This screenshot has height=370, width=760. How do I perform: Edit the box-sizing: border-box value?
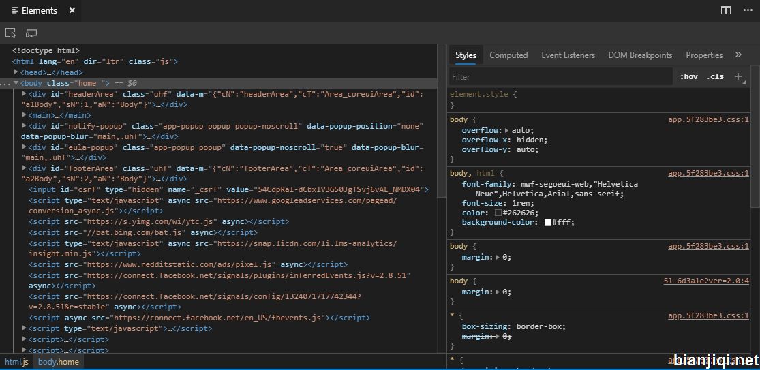[541, 326]
